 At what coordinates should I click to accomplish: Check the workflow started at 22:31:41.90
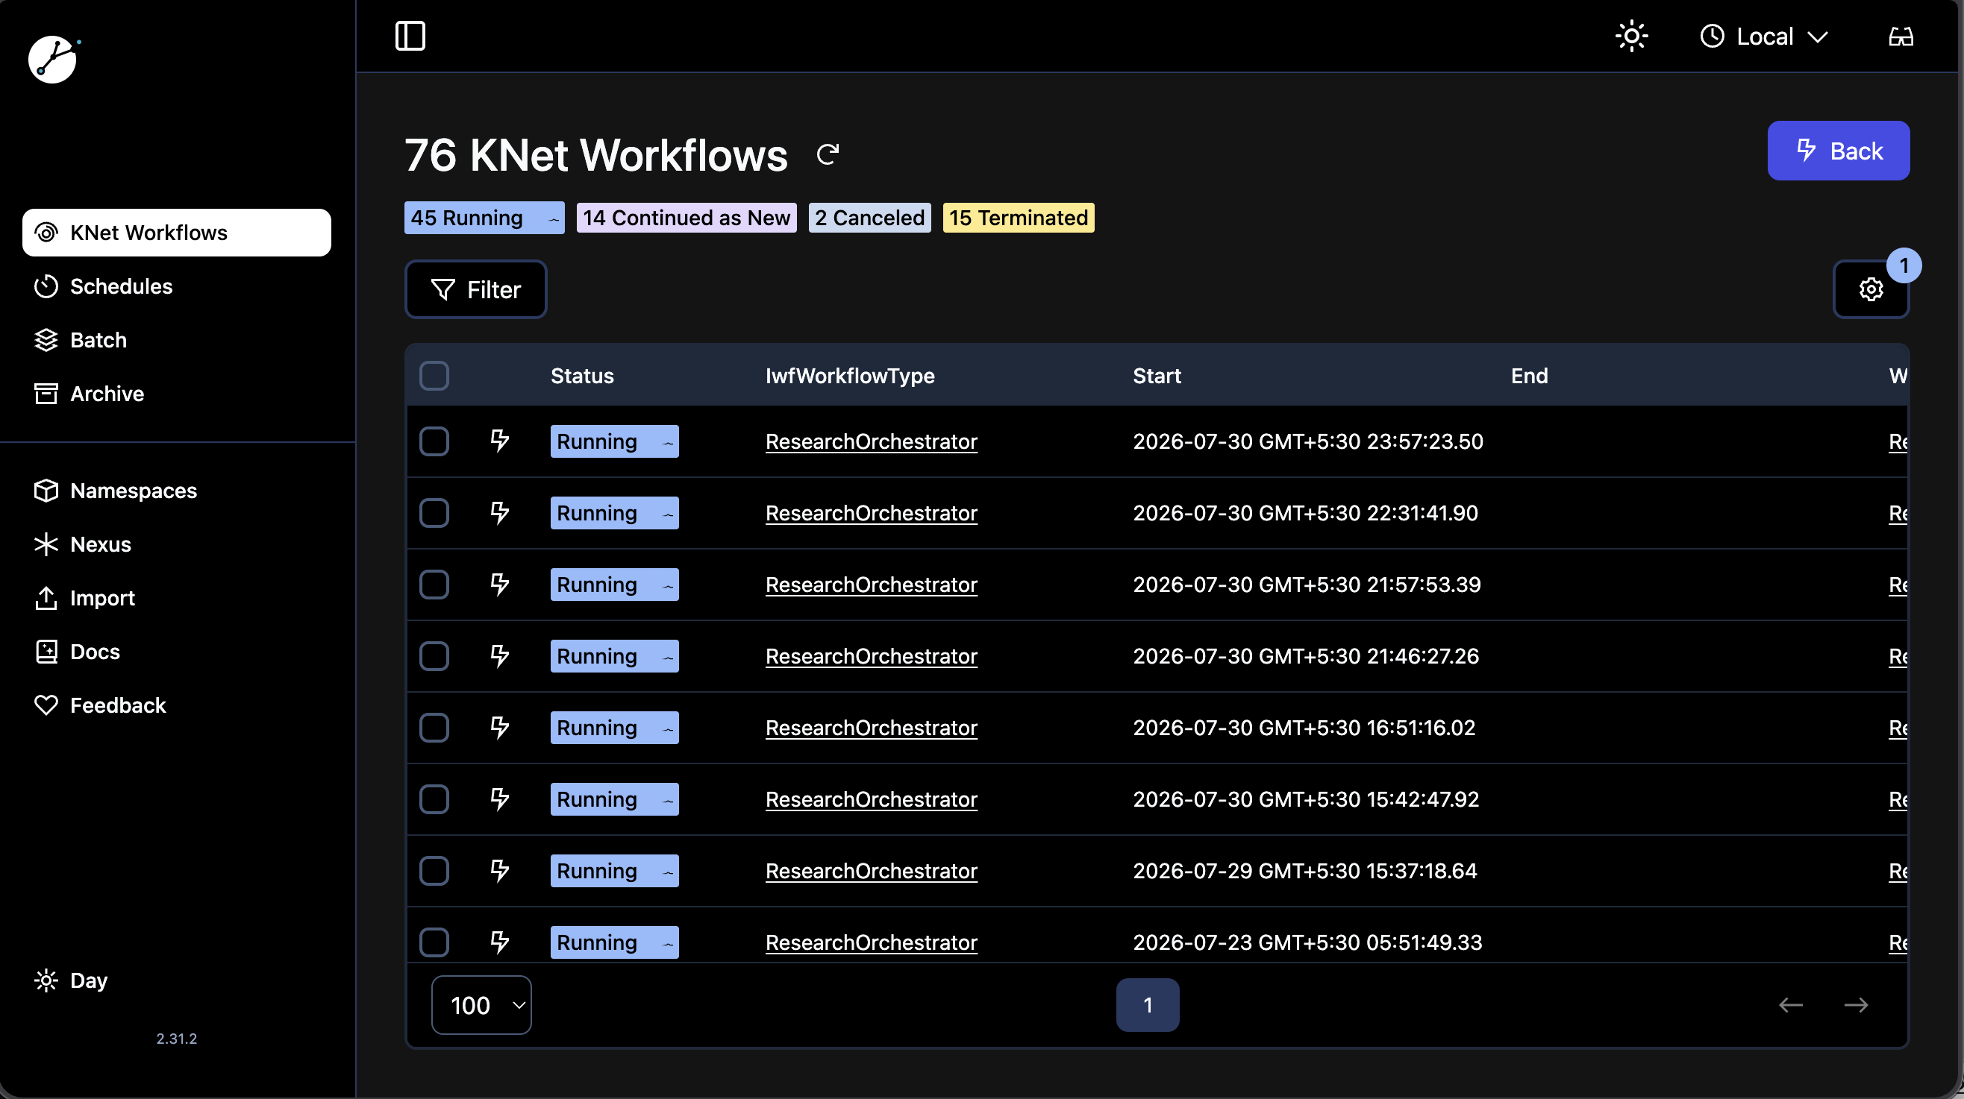pyautogui.click(x=434, y=512)
